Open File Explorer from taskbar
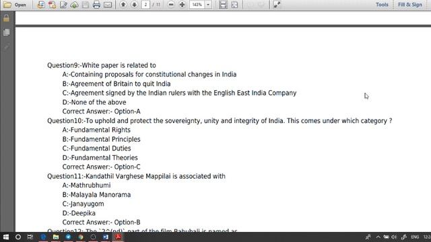Image resolution: width=431 pixels, height=242 pixels. [x=56, y=237]
